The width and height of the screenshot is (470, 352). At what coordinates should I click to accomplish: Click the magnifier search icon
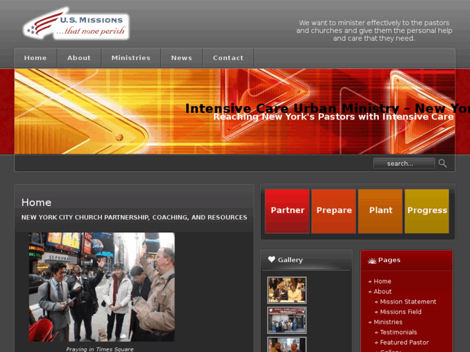pyautogui.click(x=442, y=163)
